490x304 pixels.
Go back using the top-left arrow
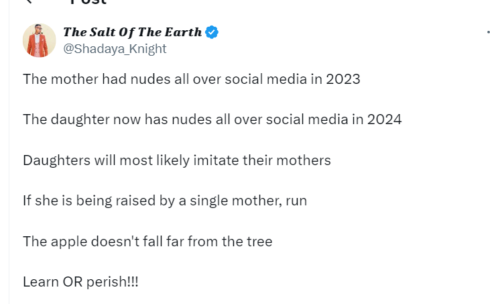pyautogui.click(x=29, y=1)
